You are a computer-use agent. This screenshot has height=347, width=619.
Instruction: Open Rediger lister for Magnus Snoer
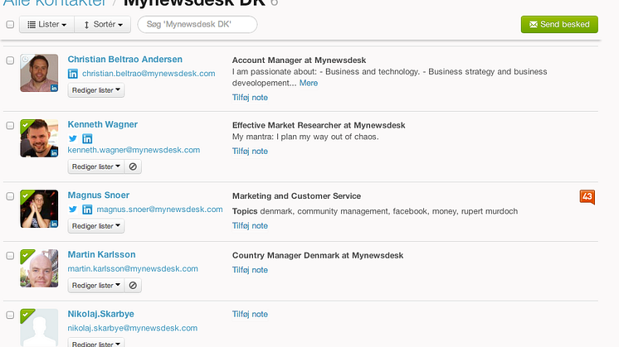pyautogui.click(x=96, y=226)
